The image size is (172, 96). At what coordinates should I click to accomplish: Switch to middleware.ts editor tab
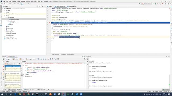tap(72, 6)
